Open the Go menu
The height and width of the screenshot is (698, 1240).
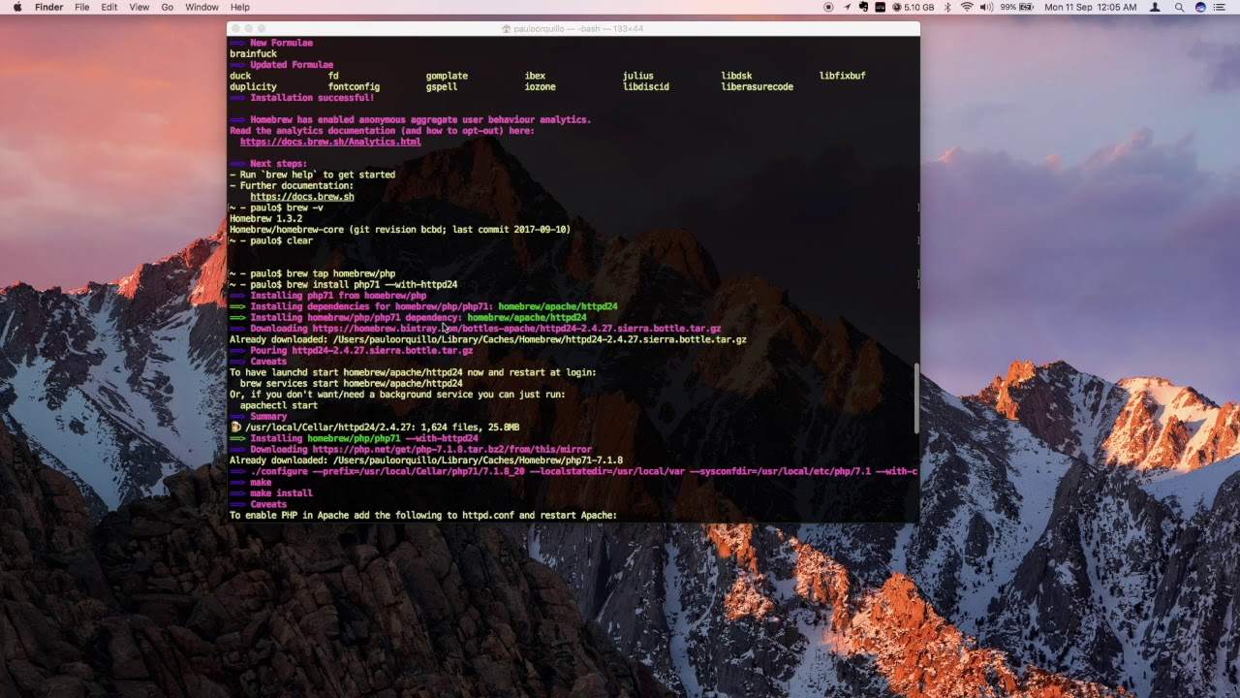(x=168, y=7)
